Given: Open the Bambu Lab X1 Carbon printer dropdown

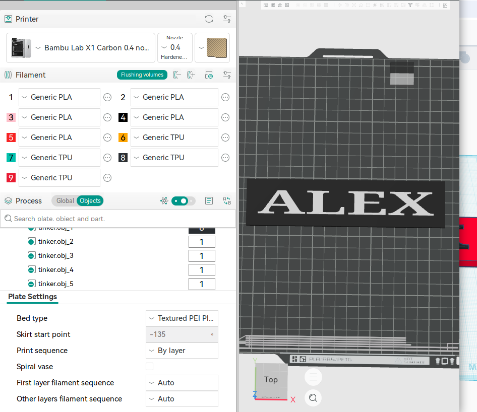Looking at the screenshot, I should coord(81,48).
